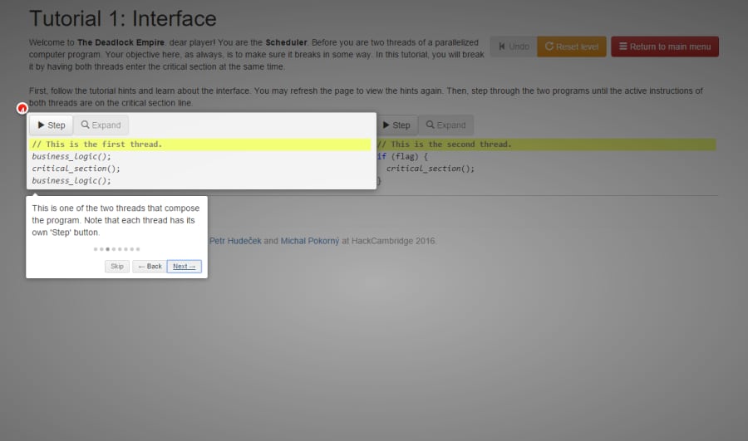The image size is (748, 441).
Task: Reset the level
Action: pos(572,47)
